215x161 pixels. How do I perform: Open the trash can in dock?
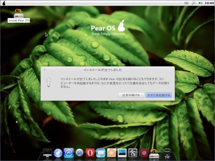[x=167, y=153]
